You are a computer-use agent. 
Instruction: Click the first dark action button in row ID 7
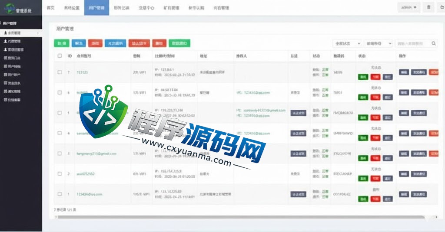click(404, 72)
